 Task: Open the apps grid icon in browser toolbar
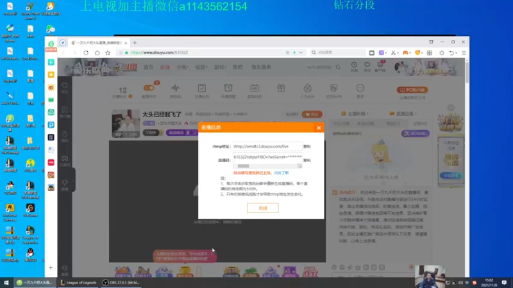click(430, 52)
